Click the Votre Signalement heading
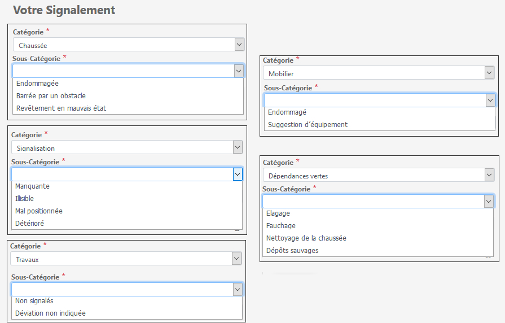The height and width of the screenshot is (323, 505). (64, 10)
